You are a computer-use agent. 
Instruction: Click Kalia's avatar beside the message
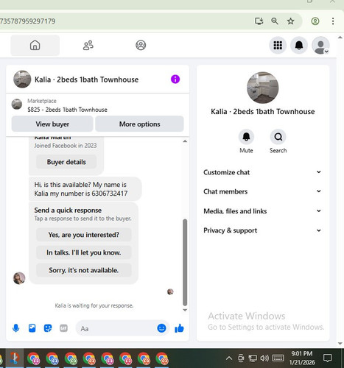pyautogui.click(x=19, y=278)
